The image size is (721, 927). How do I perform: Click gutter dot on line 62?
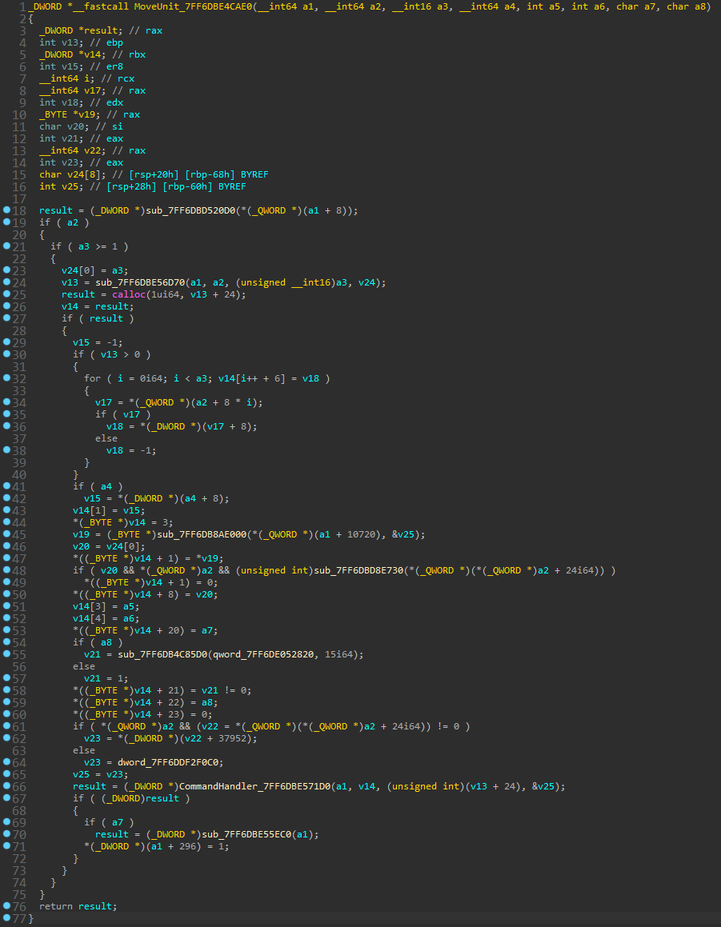point(6,738)
